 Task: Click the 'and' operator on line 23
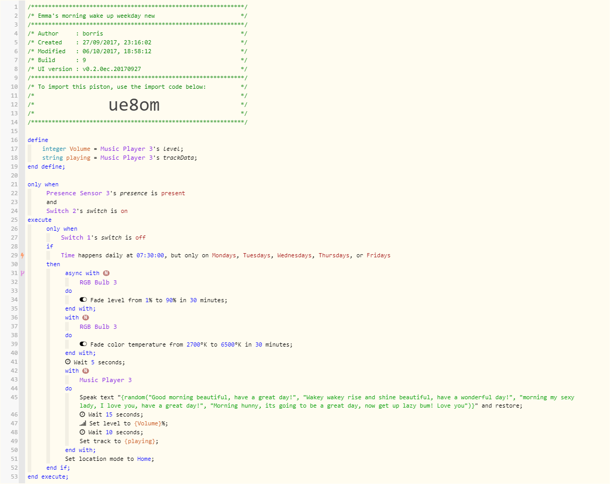pyautogui.click(x=51, y=203)
